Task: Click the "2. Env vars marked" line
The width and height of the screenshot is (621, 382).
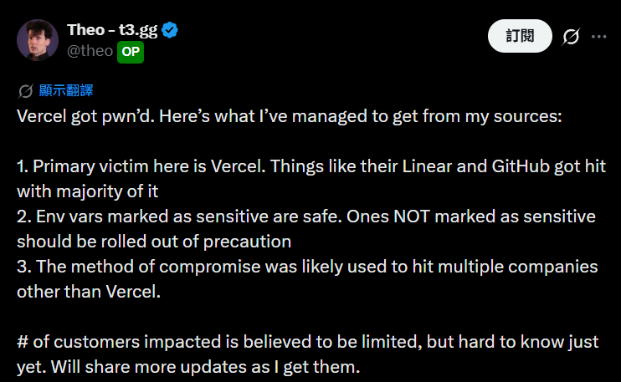Action: [x=306, y=216]
